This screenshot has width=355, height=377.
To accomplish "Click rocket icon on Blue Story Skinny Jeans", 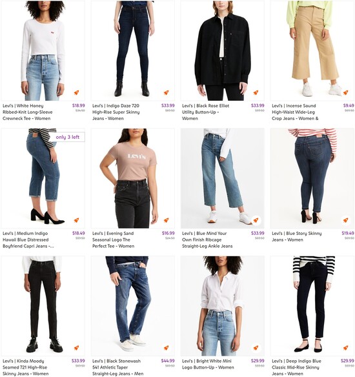I will click(x=345, y=220).
